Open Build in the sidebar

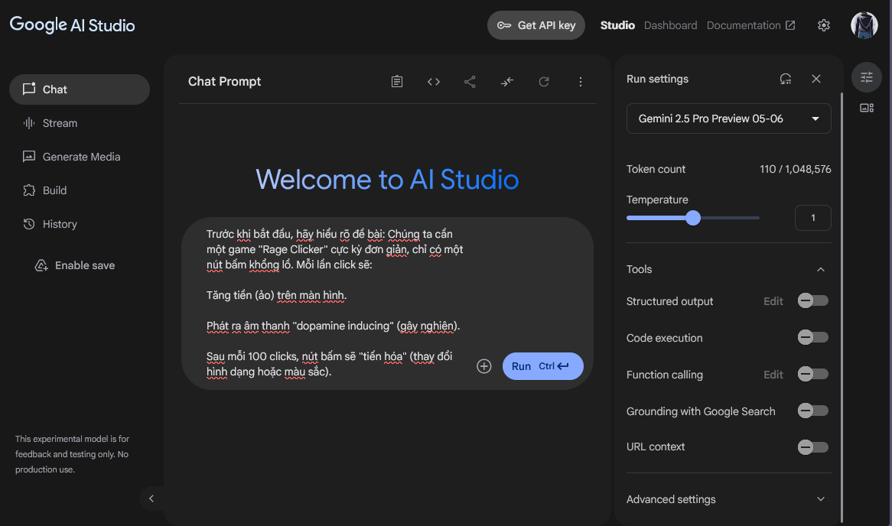point(80,190)
